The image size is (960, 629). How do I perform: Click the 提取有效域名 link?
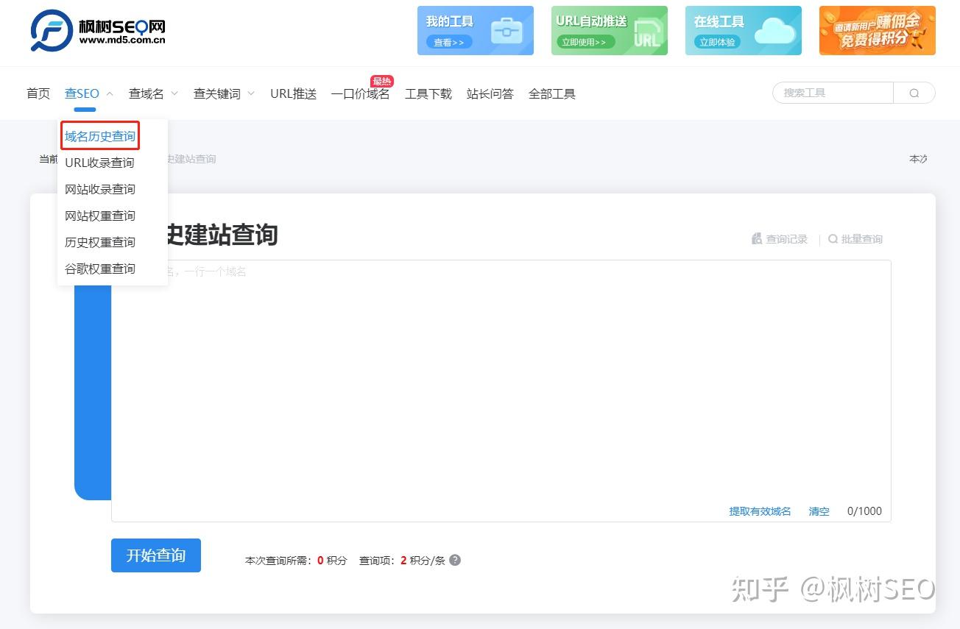760,511
